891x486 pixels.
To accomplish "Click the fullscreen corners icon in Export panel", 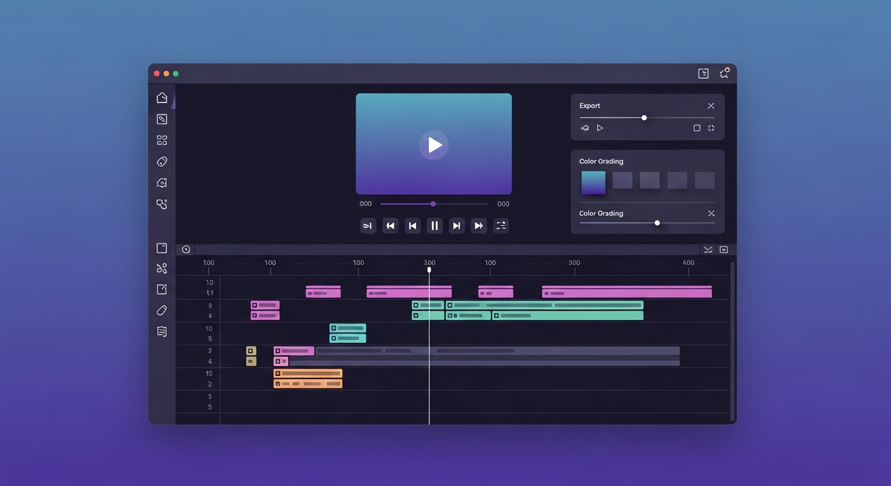I will tap(711, 128).
